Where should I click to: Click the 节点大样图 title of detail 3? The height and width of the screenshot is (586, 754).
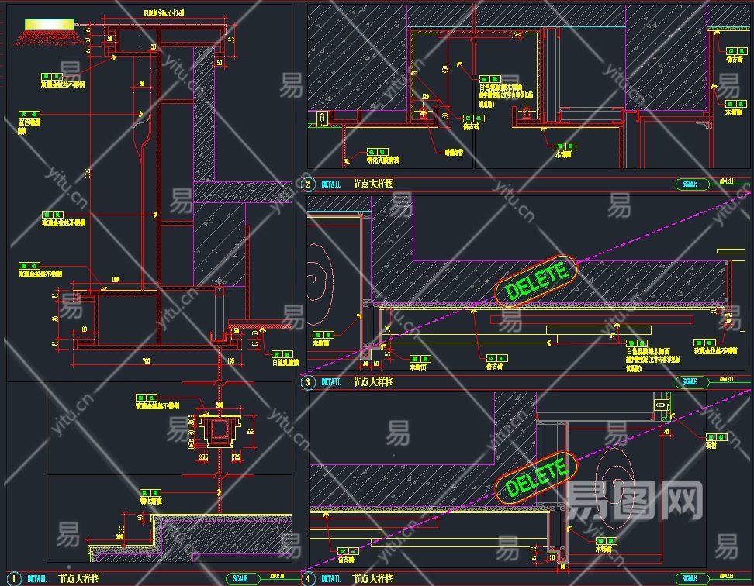[374, 382]
